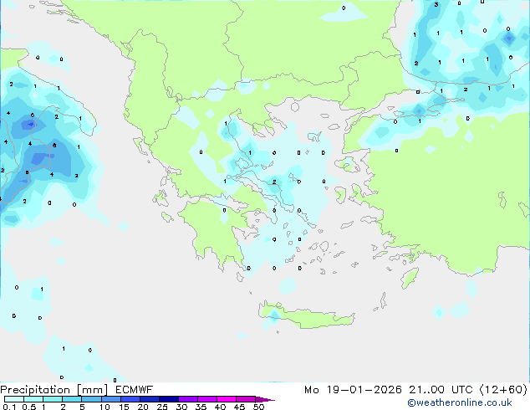Click the '0.1' legend scale label

tap(9, 407)
